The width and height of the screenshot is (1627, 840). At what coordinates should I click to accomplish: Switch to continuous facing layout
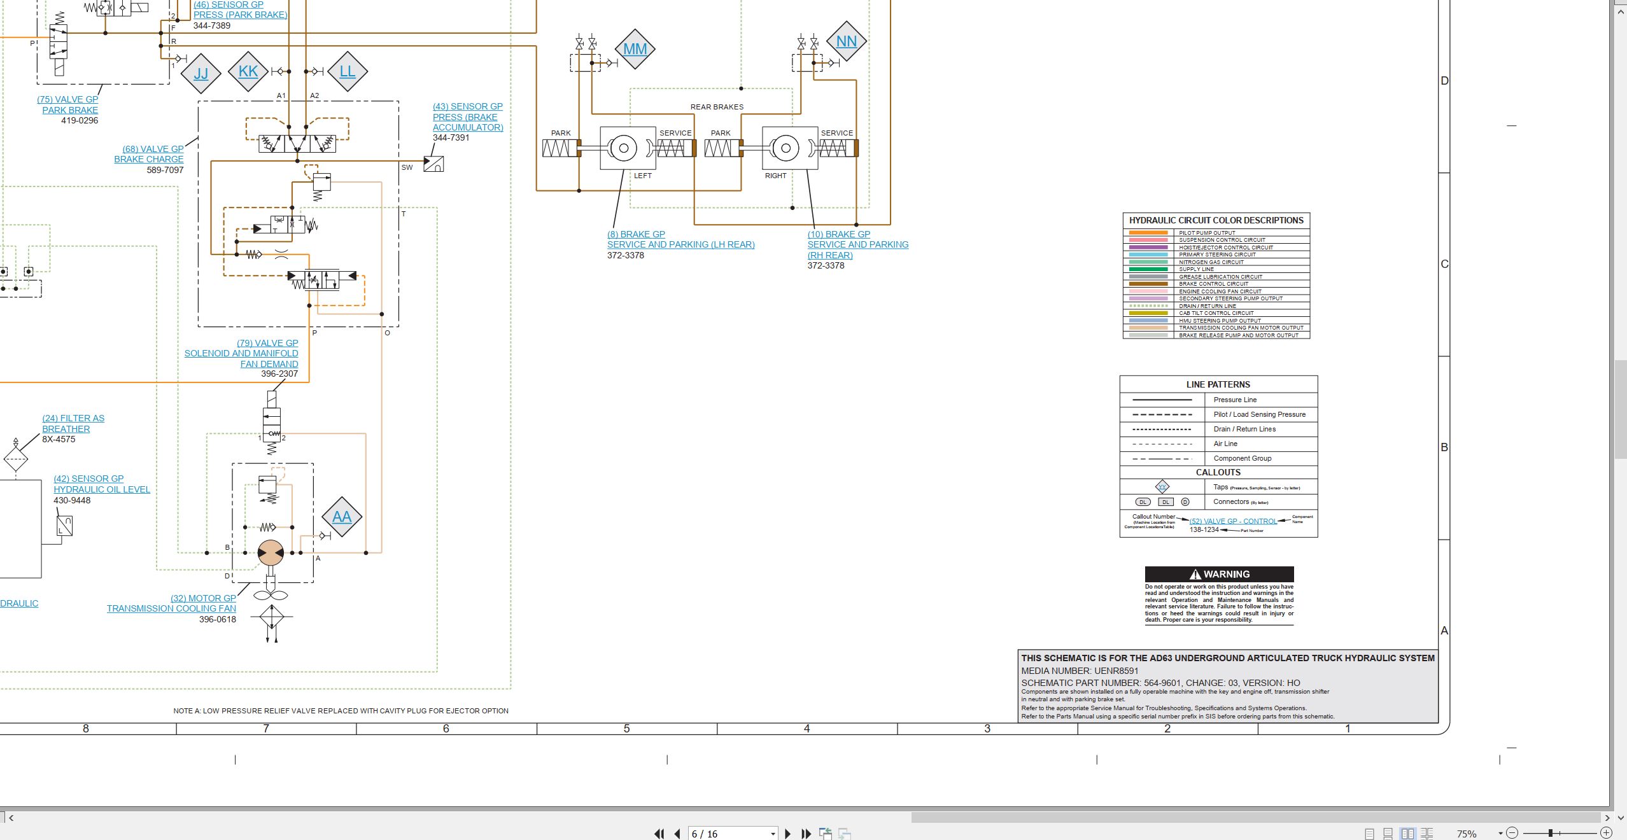click(1426, 834)
